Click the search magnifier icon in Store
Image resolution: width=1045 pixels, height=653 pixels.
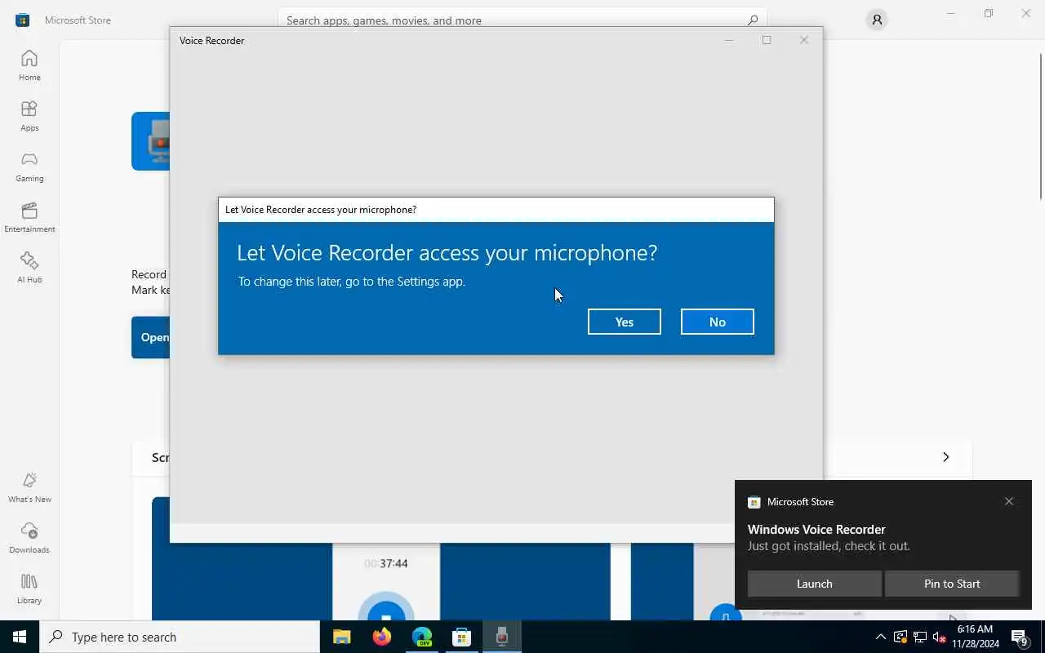pyautogui.click(x=752, y=20)
